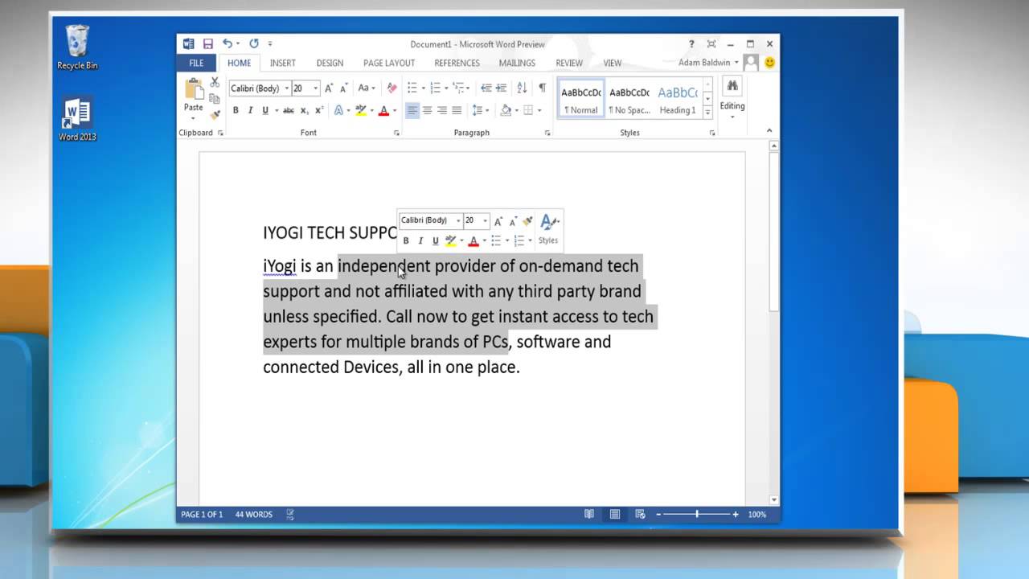1029x579 pixels.
Task: Switch to the REFERENCES tab
Action: point(457,63)
